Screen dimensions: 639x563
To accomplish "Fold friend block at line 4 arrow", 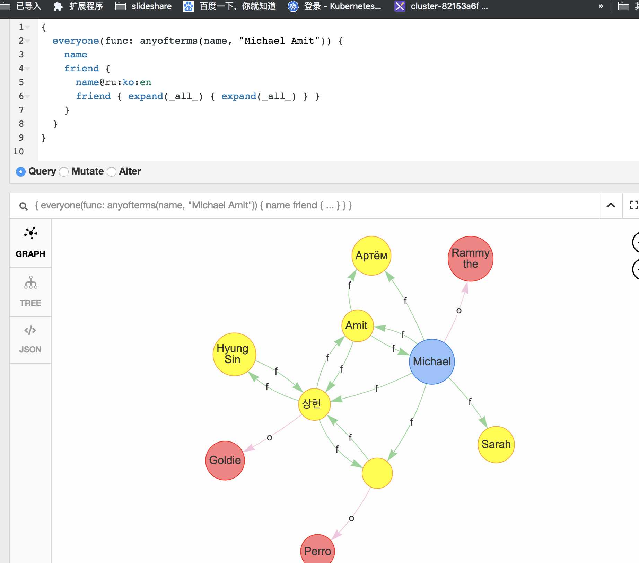I will pos(28,69).
